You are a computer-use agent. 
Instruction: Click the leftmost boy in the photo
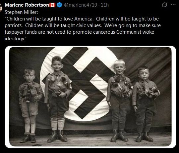[30, 105]
